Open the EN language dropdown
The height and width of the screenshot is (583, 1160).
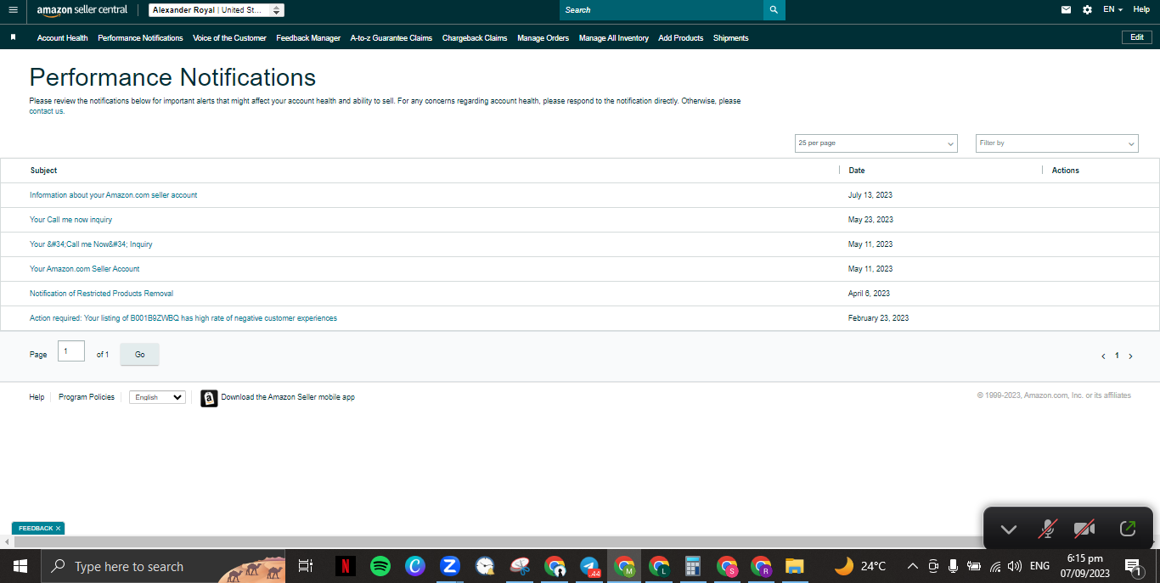[1112, 10]
